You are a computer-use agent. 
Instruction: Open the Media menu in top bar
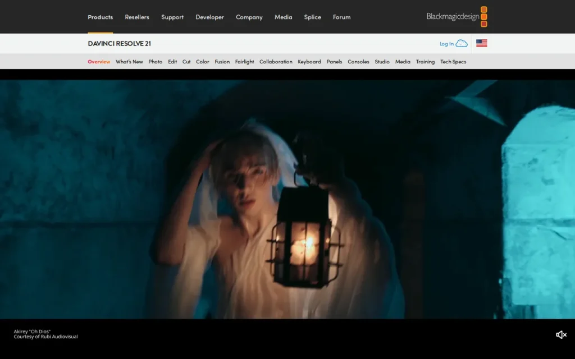point(284,17)
